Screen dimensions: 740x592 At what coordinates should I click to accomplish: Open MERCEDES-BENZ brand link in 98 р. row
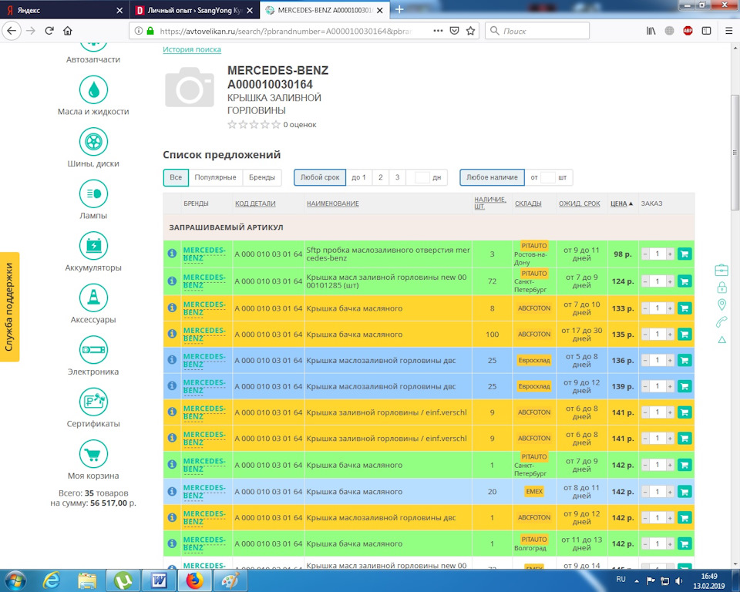click(x=203, y=254)
